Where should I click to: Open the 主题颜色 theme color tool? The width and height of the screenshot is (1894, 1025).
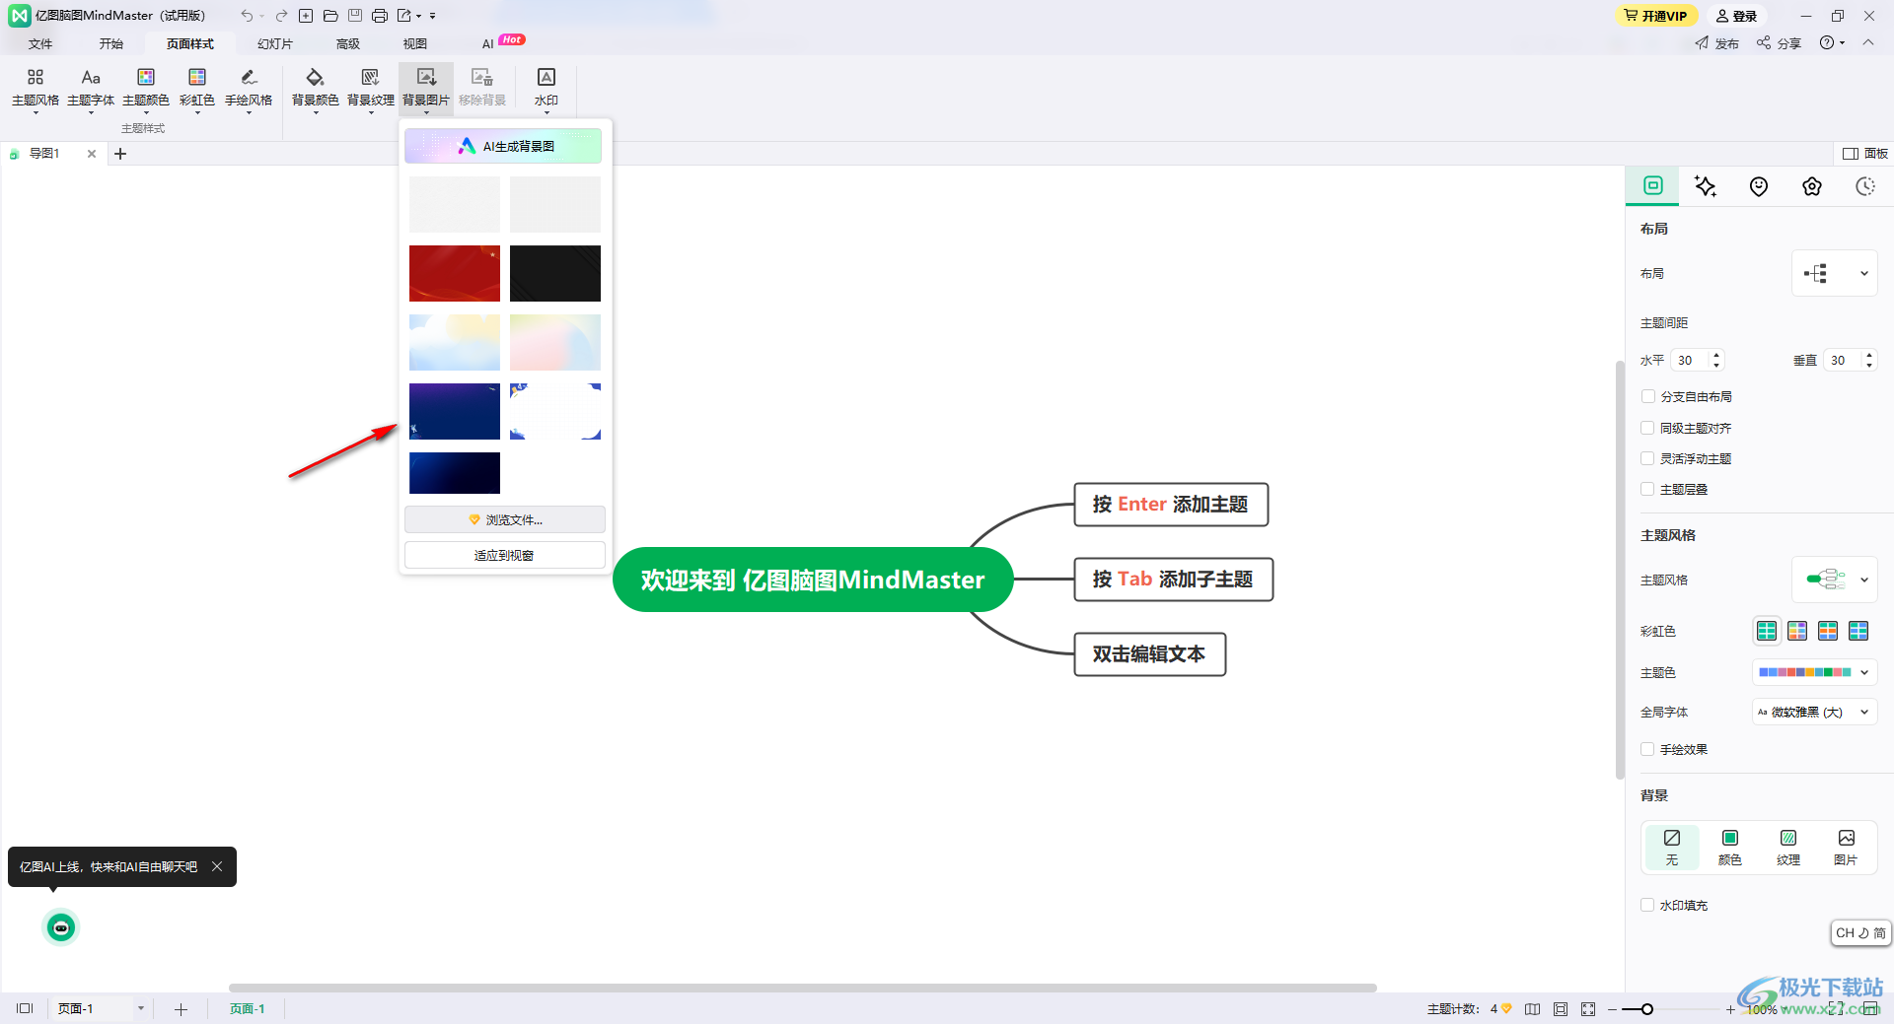[146, 89]
